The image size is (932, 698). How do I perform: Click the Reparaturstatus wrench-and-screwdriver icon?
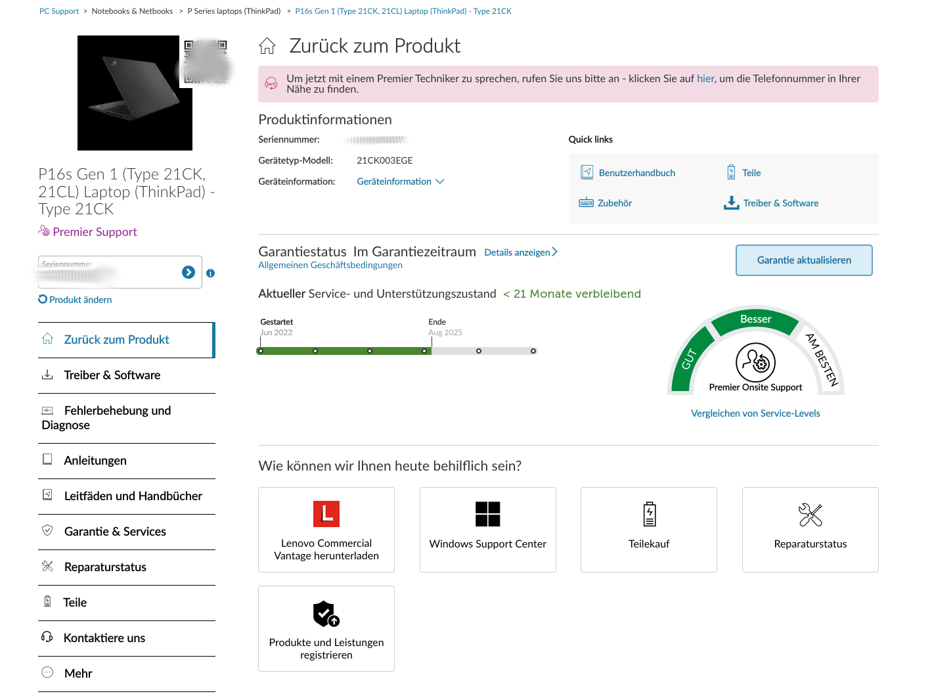810,514
